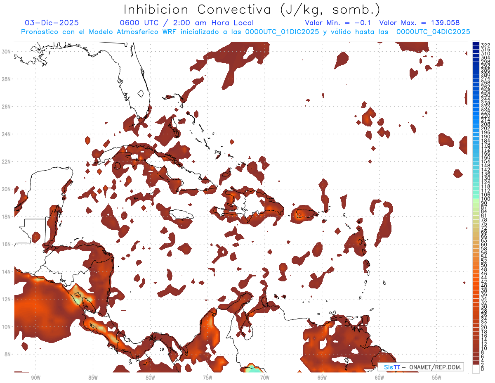
Task: Click the '8N' latitude label
Action: tap(8, 354)
